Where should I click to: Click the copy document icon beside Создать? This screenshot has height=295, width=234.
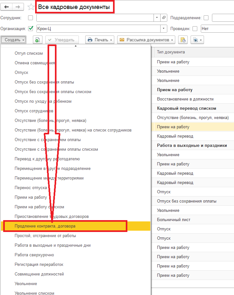click(38, 40)
